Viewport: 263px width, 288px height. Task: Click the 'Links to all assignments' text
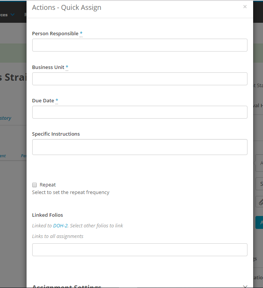point(58,236)
